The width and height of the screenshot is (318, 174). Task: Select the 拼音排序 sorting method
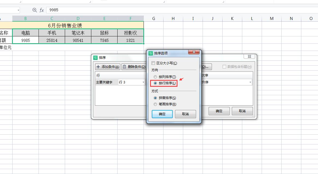tap(155, 98)
